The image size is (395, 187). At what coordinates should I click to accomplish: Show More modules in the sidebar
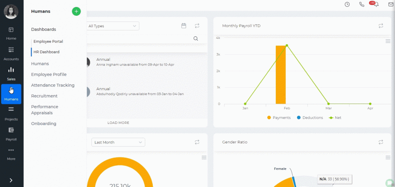point(11,154)
